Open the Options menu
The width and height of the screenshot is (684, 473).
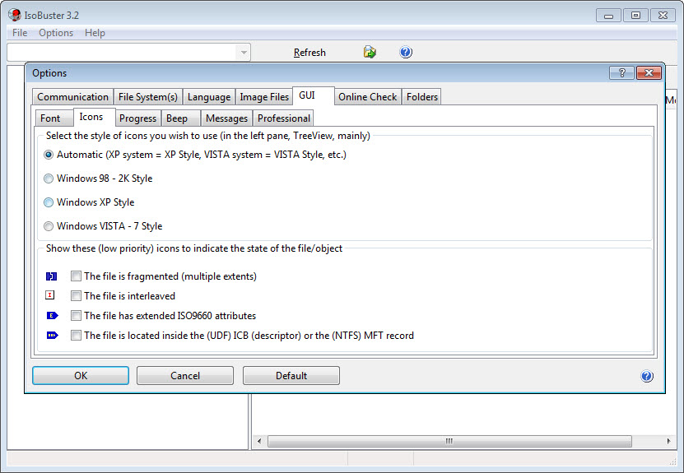coord(56,33)
